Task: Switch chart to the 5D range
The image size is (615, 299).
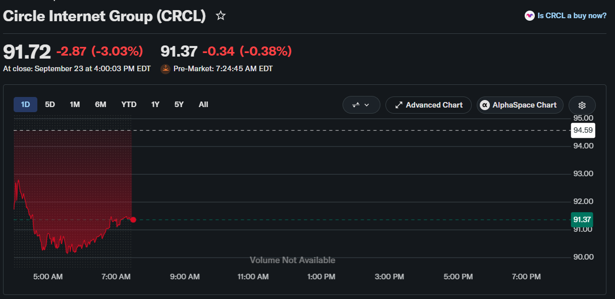Action: click(x=50, y=105)
